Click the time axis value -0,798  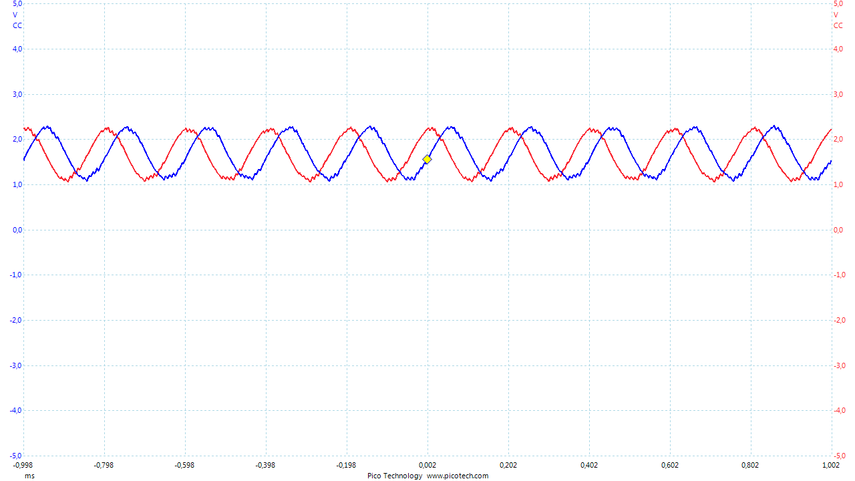pos(104,464)
